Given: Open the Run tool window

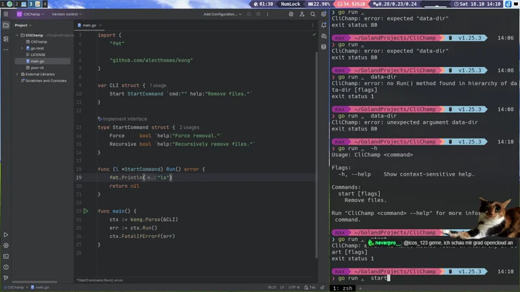Looking at the screenshot, I should [6, 235].
